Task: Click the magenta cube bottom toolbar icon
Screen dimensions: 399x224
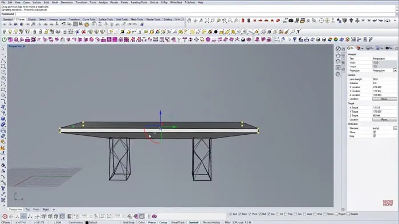Action: tap(154, 217)
